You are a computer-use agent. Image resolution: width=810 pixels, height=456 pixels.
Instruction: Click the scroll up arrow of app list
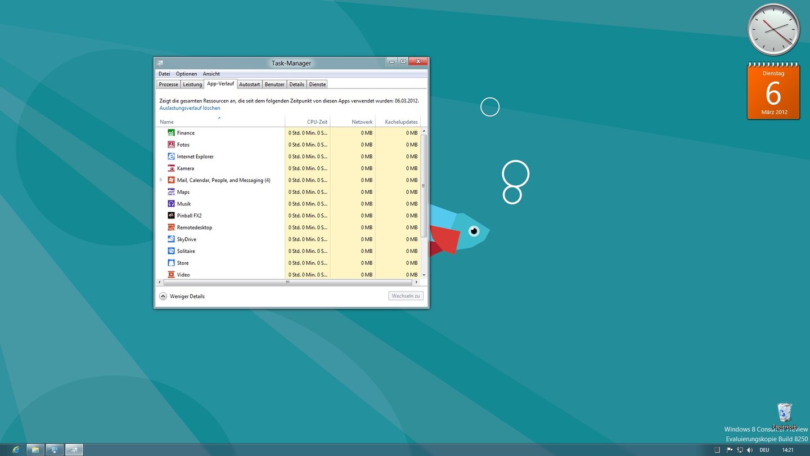tap(424, 131)
